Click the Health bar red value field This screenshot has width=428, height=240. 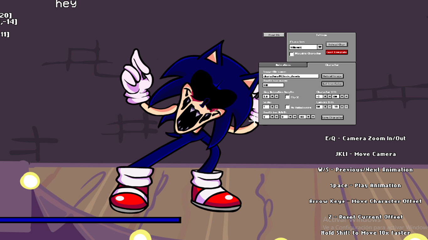pos(266,117)
